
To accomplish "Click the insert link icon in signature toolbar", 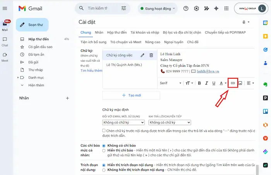I will (x=233, y=83).
